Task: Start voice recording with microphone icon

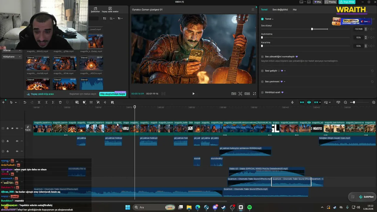Action: pos(292,102)
